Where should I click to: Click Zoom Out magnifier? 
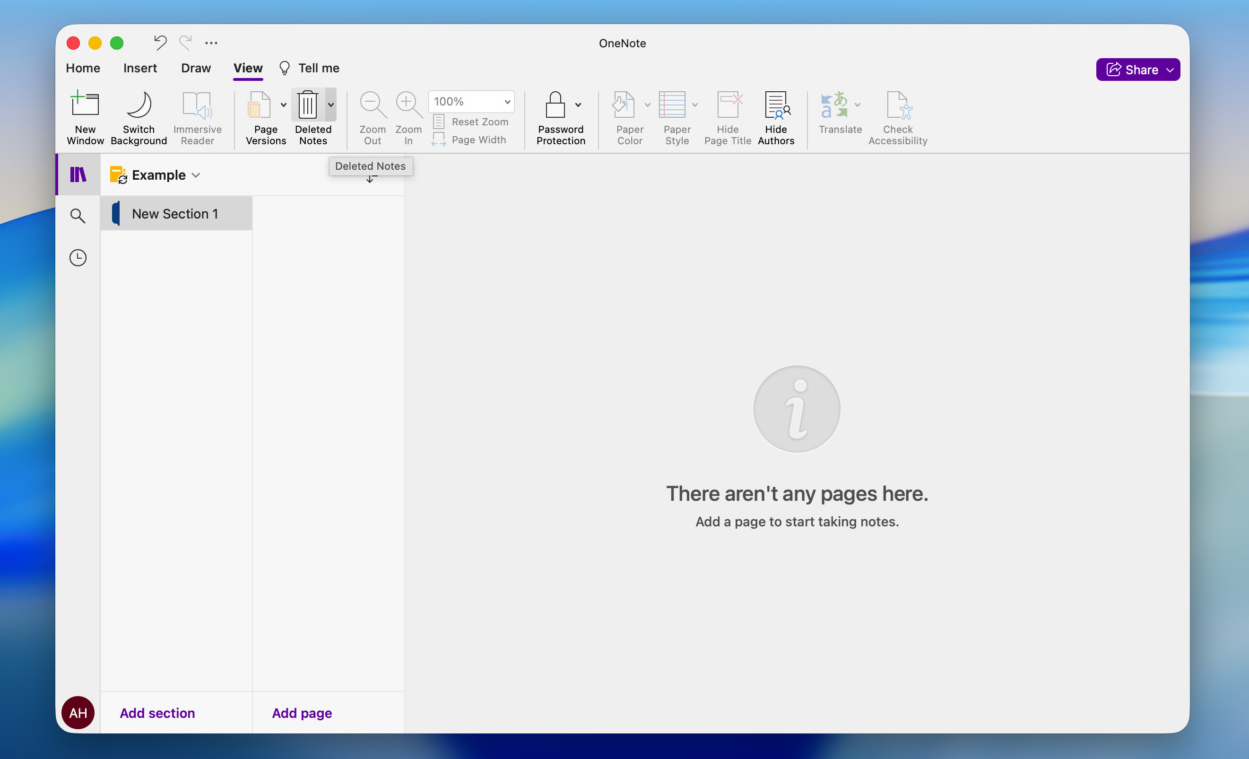click(x=373, y=118)
